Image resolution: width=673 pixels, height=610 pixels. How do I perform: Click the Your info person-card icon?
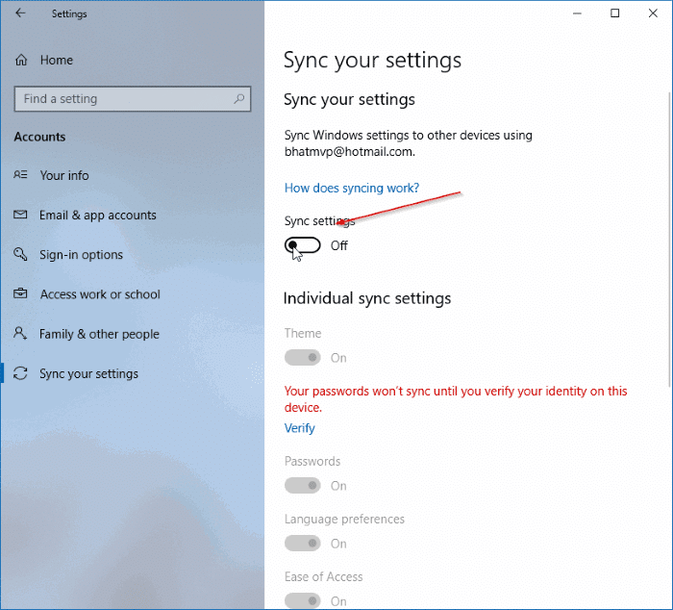pos(20,175)
